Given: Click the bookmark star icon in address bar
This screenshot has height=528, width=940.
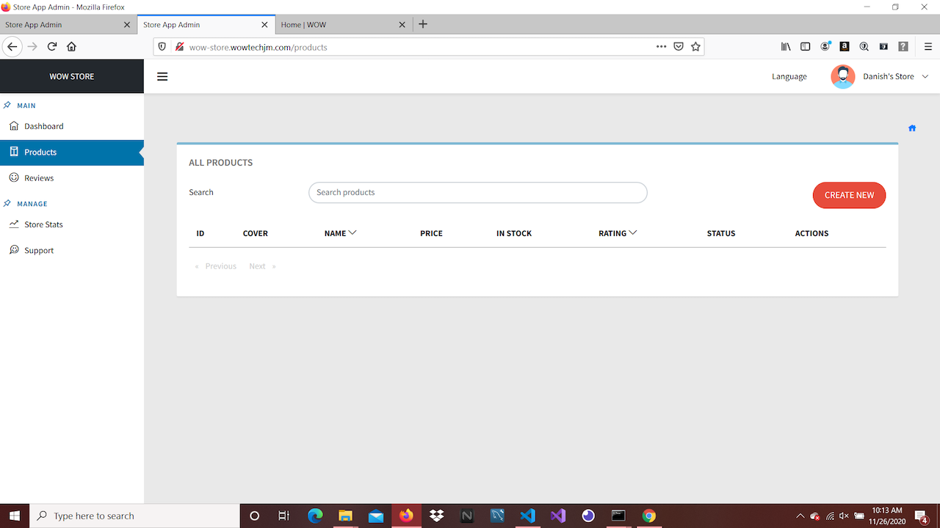Looking at the screenshot, I should [695, 47].
